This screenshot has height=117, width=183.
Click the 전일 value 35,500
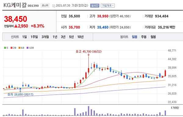pyautogui.click(x=74, y=16)
